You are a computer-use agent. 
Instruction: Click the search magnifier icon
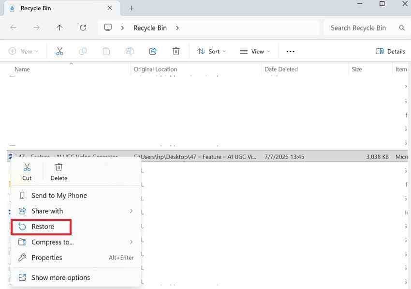(401, 28)
